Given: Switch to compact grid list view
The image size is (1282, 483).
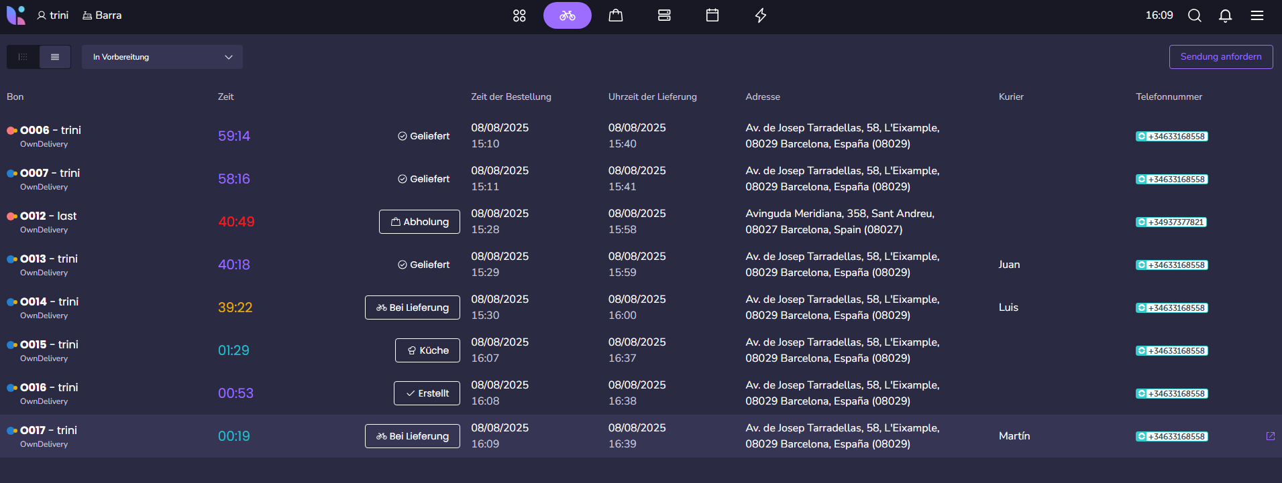Looking at the screenshot, I should 23,57.
